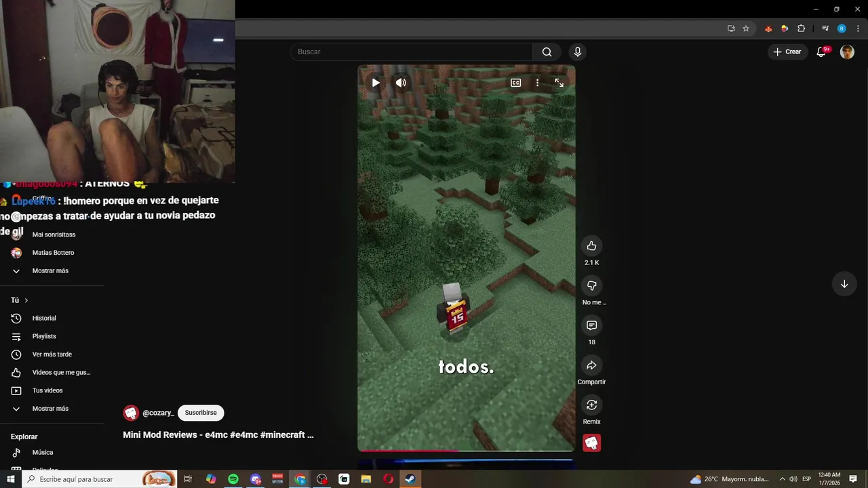
Task: Show hidden system tray icons
Action: [x=782, y=479]
